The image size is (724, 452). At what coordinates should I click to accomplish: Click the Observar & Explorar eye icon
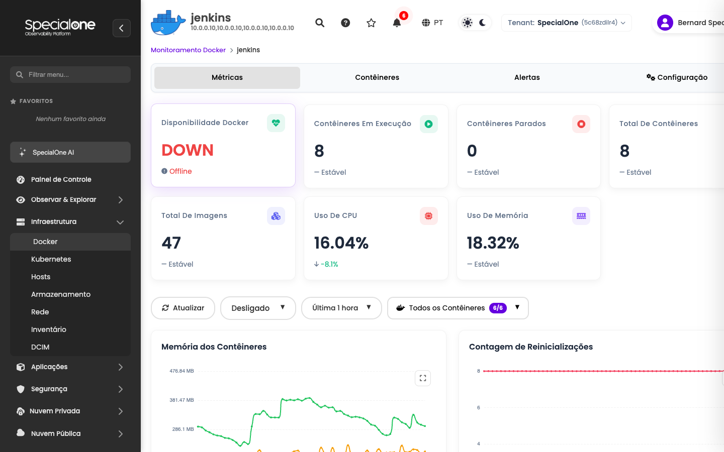coord(21,200)
